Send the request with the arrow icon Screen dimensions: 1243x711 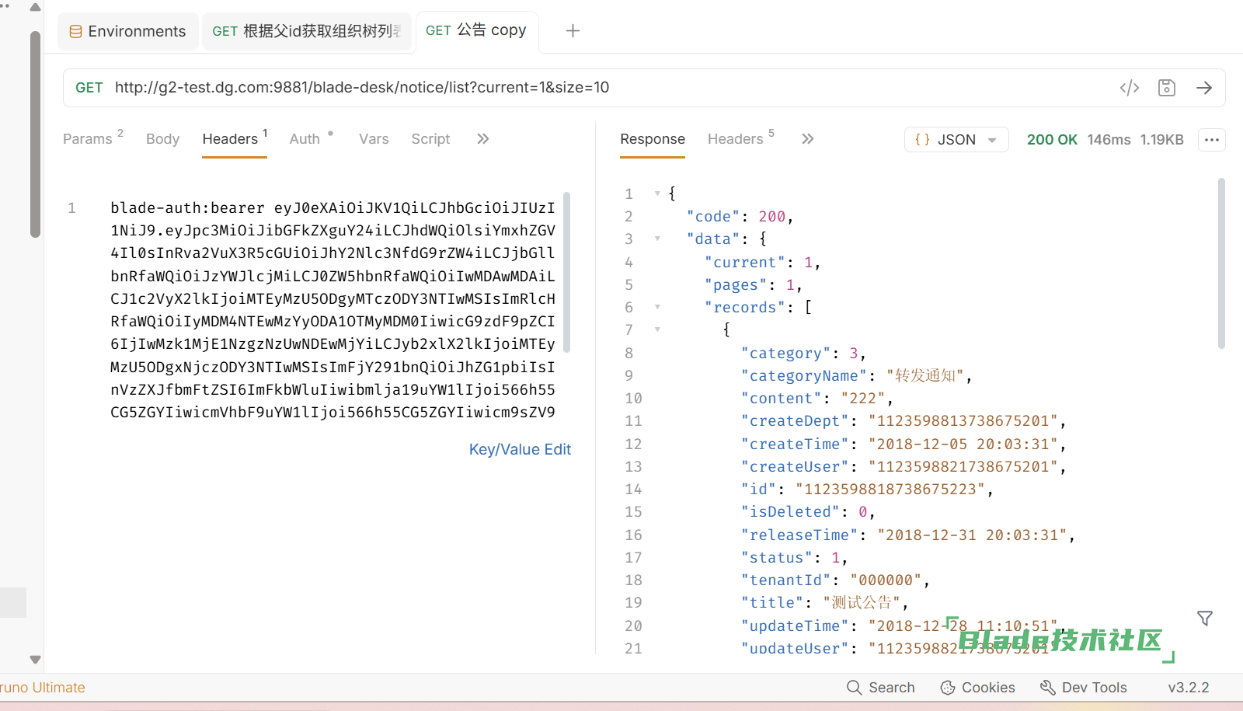click(1203, 88)
